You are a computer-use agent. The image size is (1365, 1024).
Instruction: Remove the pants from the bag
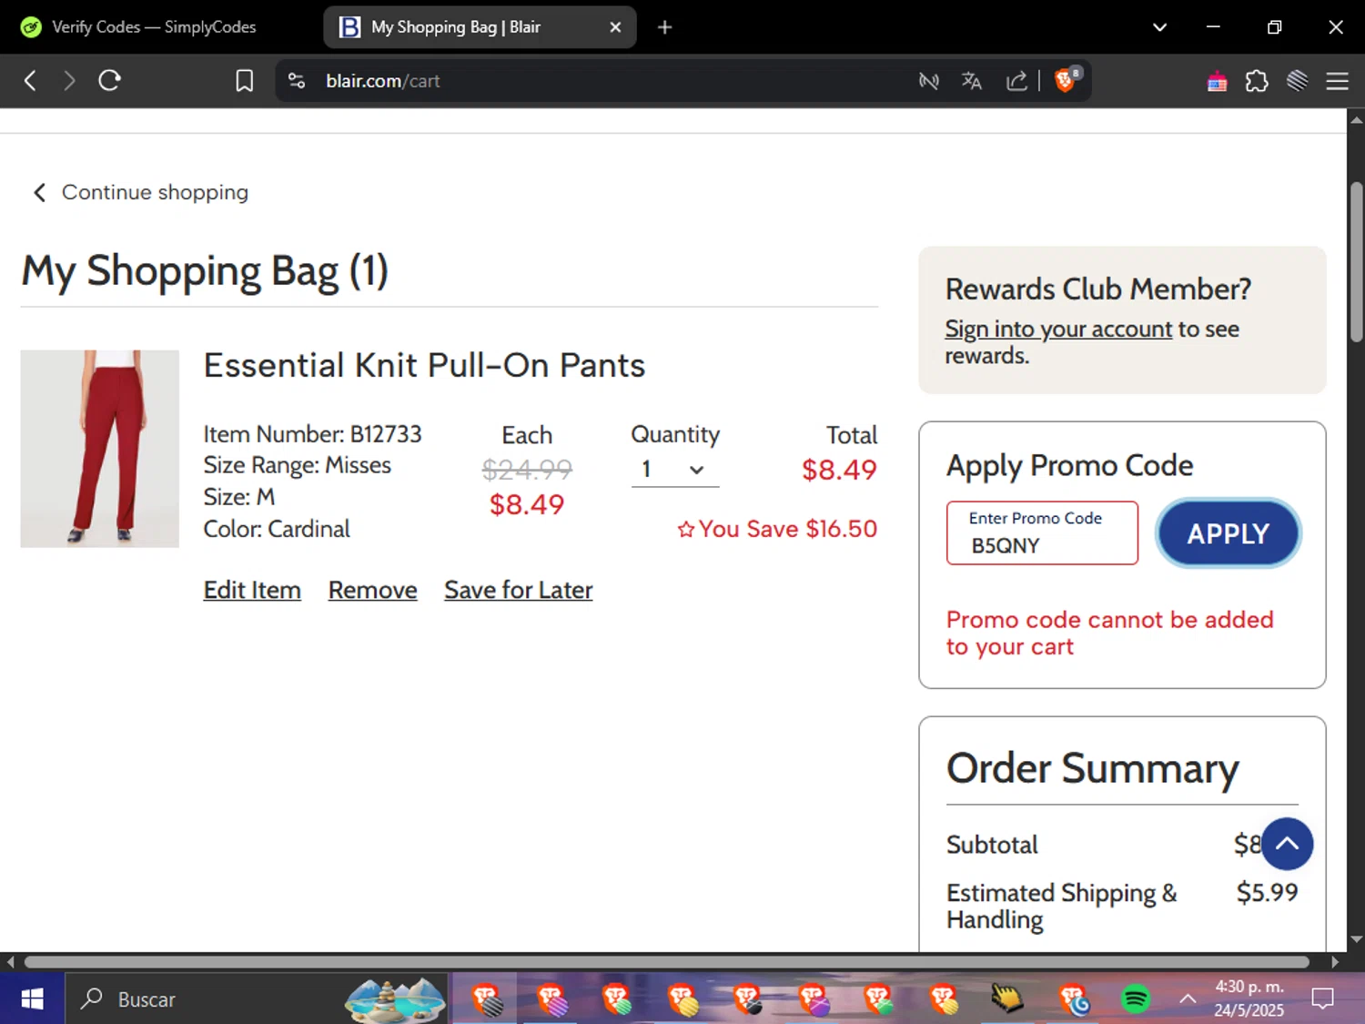click(x=373, y=590)
